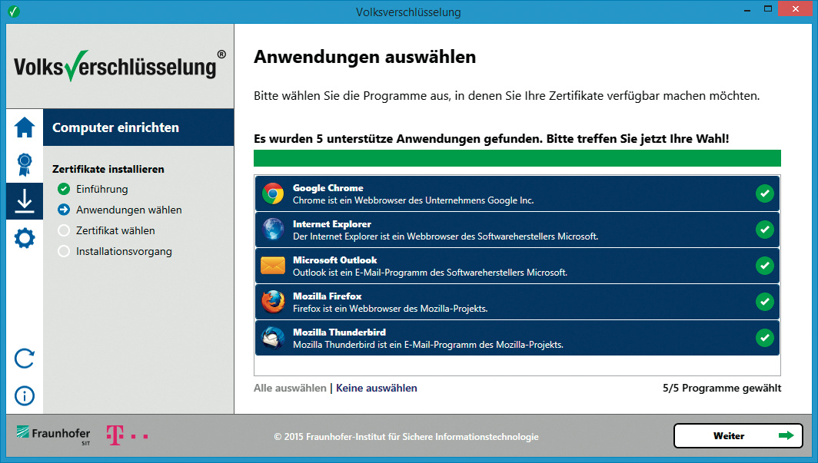Click the Mozilla Firefox application icon
Image resolution: width=818 pixels, height=463 pixels.
point(273,302)
